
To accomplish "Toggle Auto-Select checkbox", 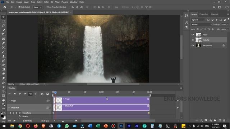I will pyautogui.click(x=19, y=7).
